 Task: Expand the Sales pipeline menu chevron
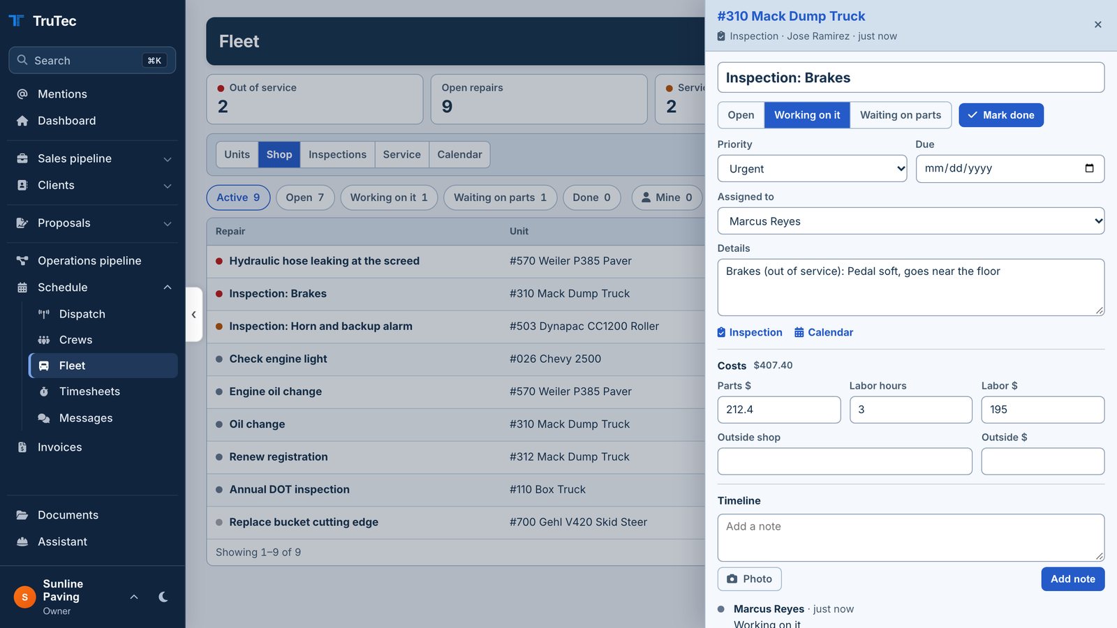[x=168, y=159]
